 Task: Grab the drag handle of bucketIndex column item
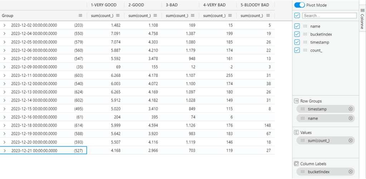(305, 34)
